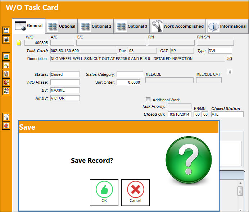Click the printer icon in left sidebar

pos(6,39)
